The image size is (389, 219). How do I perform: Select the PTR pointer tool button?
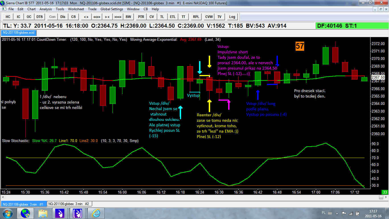pos(141,17)
